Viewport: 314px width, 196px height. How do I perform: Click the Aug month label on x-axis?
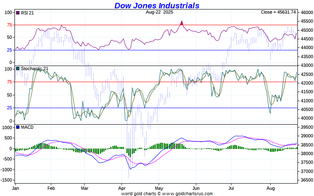(270, 188)
